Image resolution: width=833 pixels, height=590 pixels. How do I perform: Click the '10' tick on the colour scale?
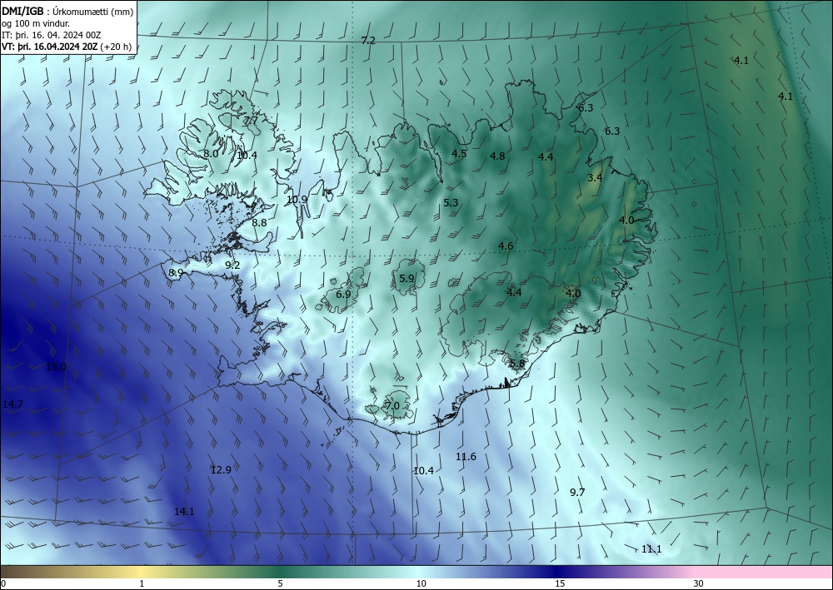(x=421, y=584)
